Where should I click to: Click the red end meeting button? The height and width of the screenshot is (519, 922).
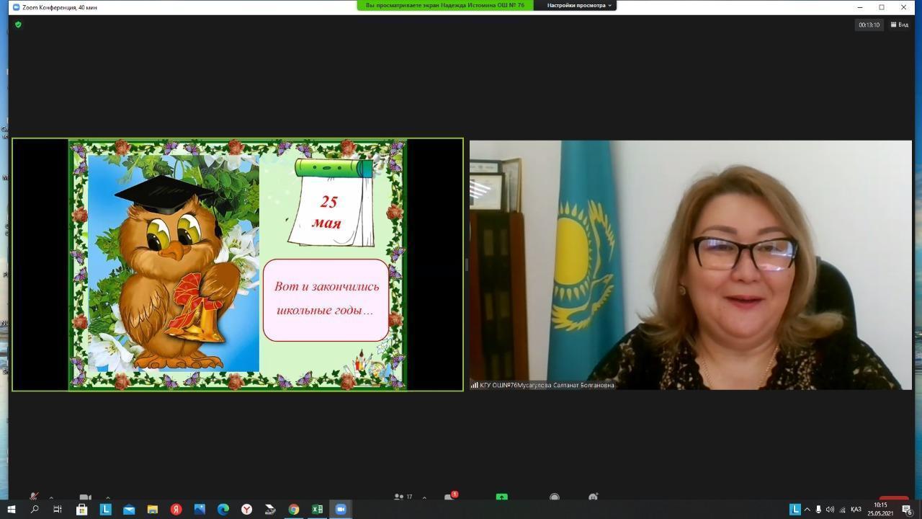pos(893,498)
